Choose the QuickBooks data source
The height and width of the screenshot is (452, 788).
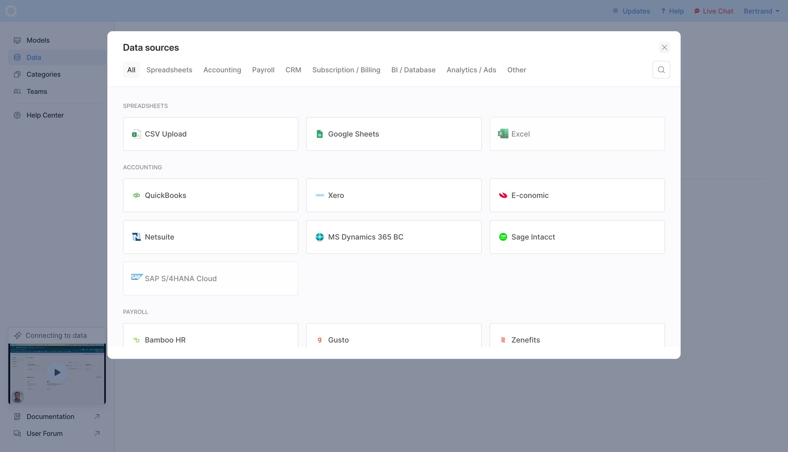(x=210, y=195)
